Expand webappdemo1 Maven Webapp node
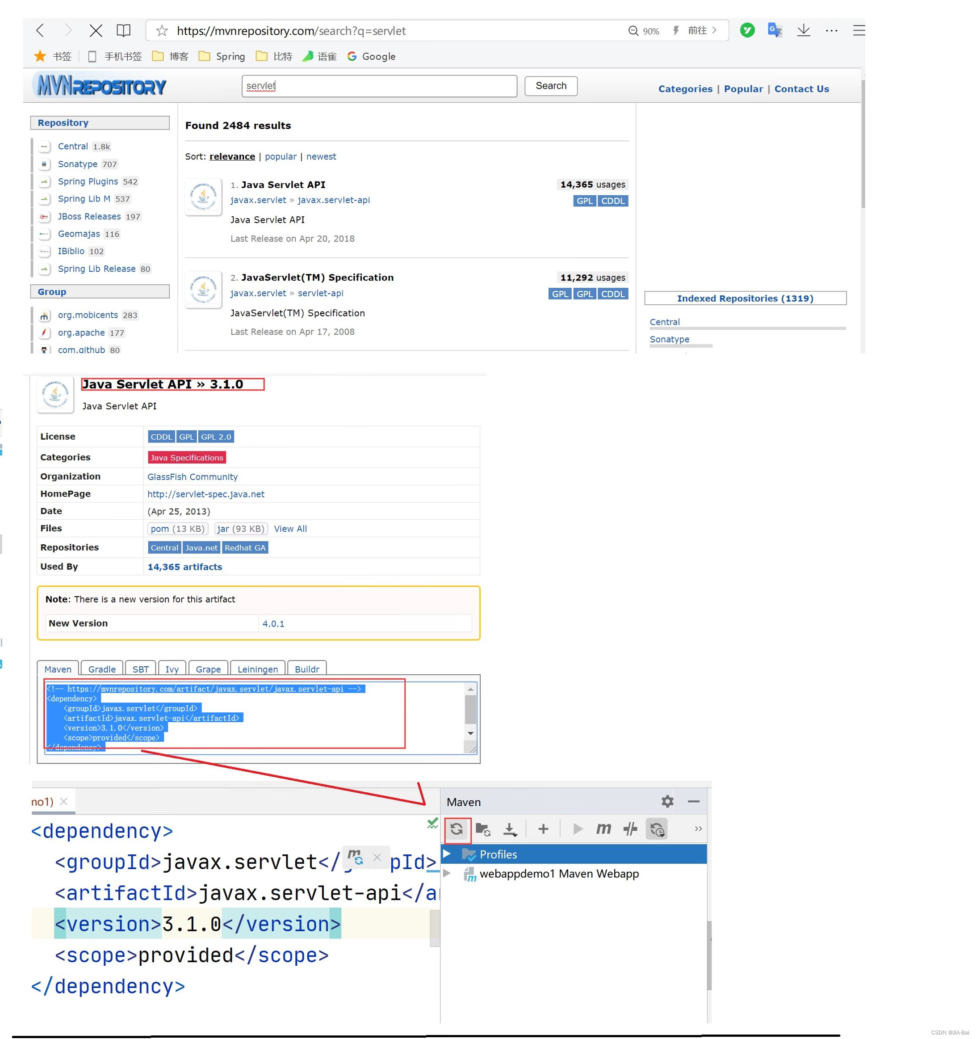This screenshot has height=1039, width=976. [x=447, y=873]
